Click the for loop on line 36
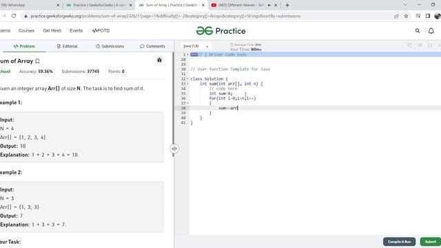The height and width of the screenshot is (248, 441). click(x=233, y=99)
